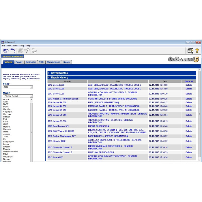Select Kia in the make list

5,139
